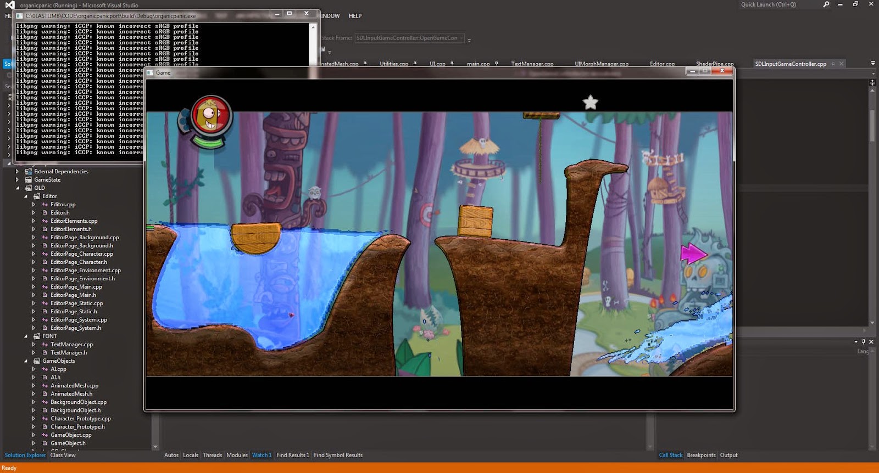The image size is (879, 473).
Task: Click the GameObjects folder icon
Action: pos(37,361)
